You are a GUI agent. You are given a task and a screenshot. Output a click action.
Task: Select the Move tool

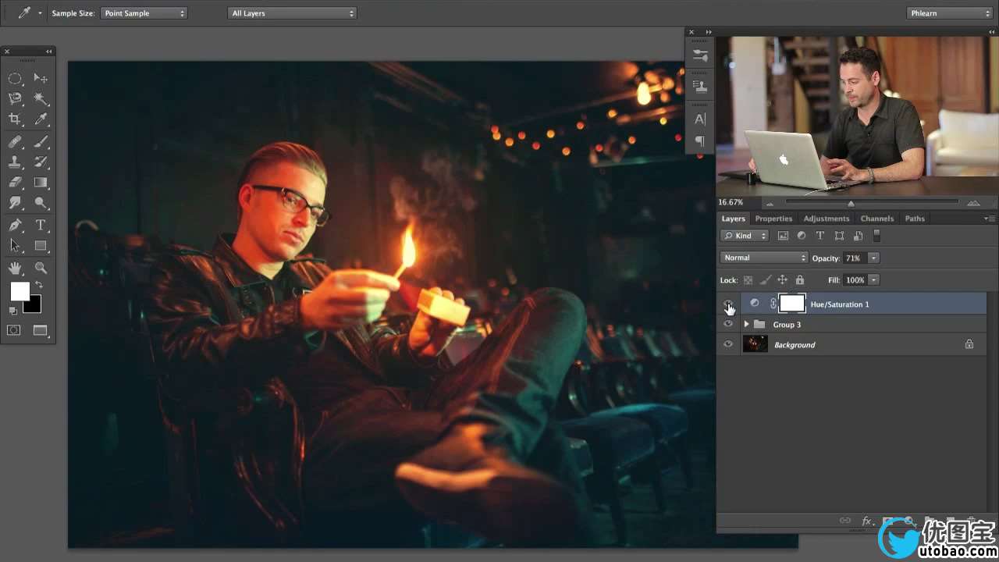[41, 78]
